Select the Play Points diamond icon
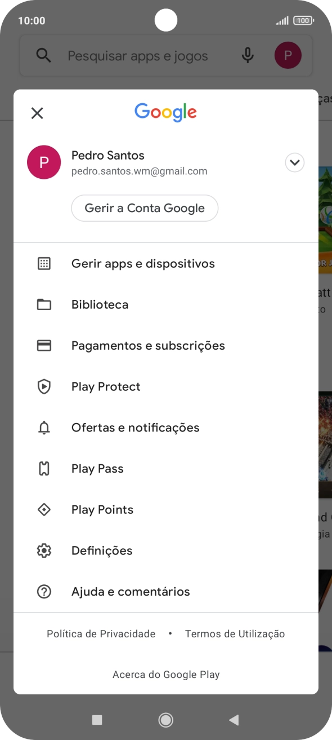The height and width of the screenshot is (740, 332). [x=44, y=509]
